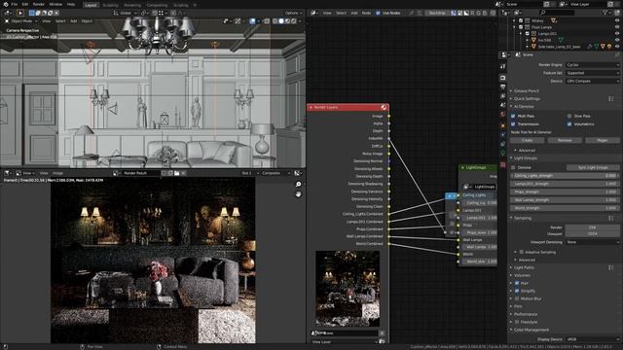Click the Render samples field
This screenshot has height=350, width=623.
point(593,227)
